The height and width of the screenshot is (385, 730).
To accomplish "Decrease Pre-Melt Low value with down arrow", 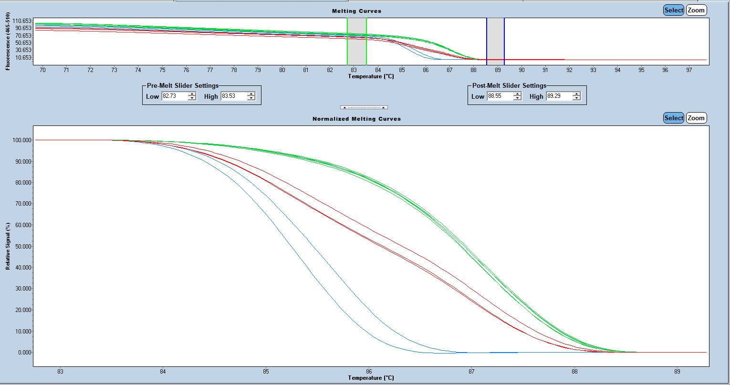I will point(192,98).
